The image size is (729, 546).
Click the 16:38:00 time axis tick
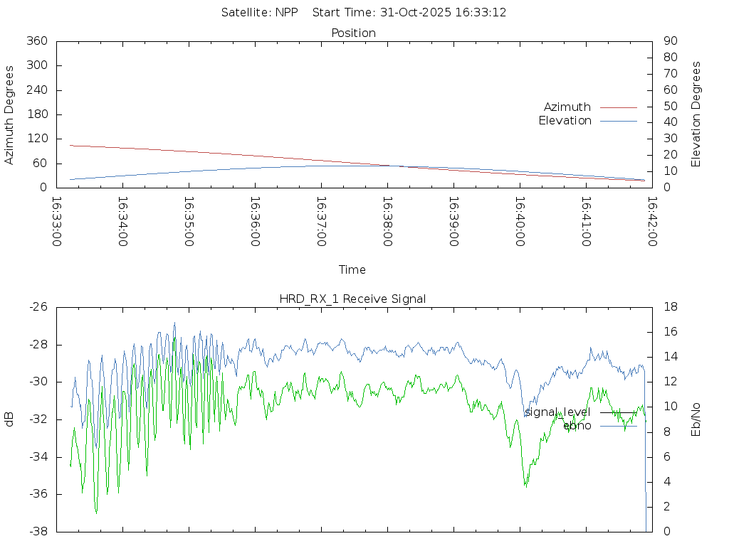[x=387, y=221]
